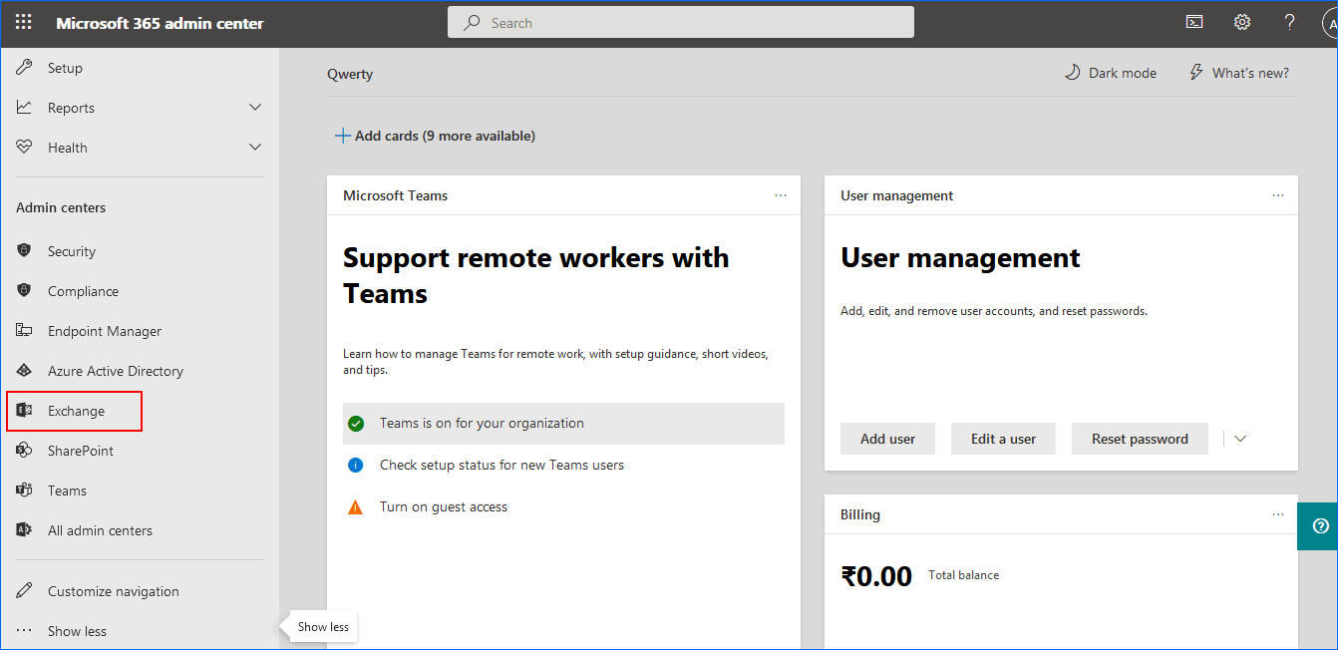Viewport: 1338px width, 650px height.
Task: Click in the Search box
Action: click(x=681, y=23)
